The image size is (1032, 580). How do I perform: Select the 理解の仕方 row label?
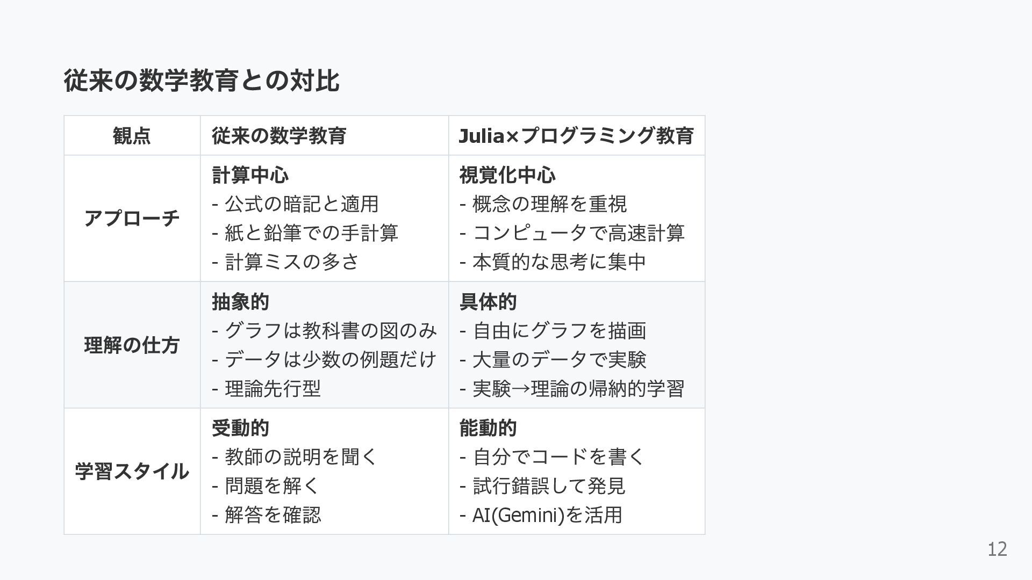click(x=132, y=345)
